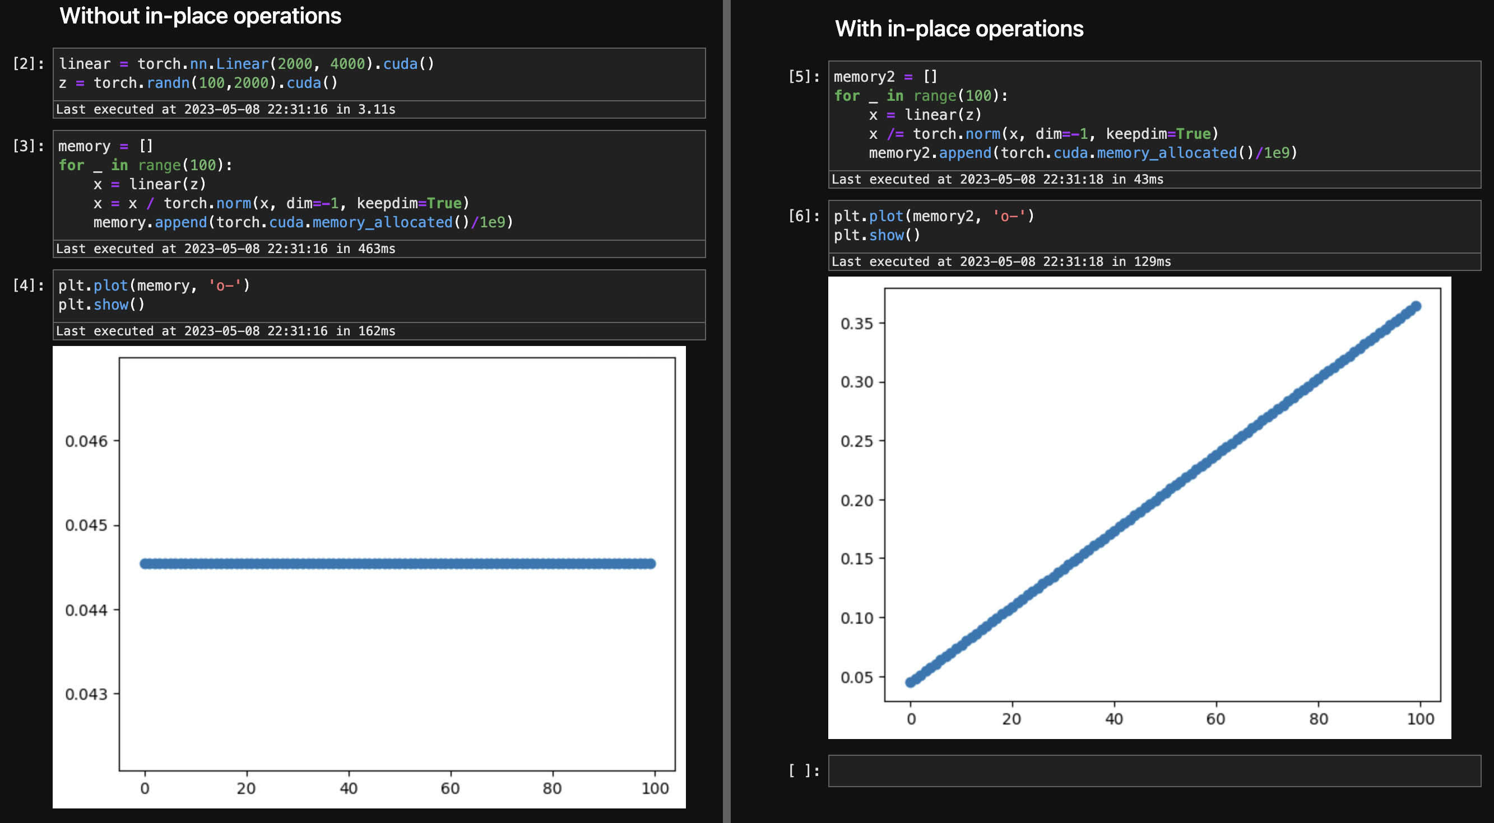Click the cell plotting memory2

coord(1154,226)
